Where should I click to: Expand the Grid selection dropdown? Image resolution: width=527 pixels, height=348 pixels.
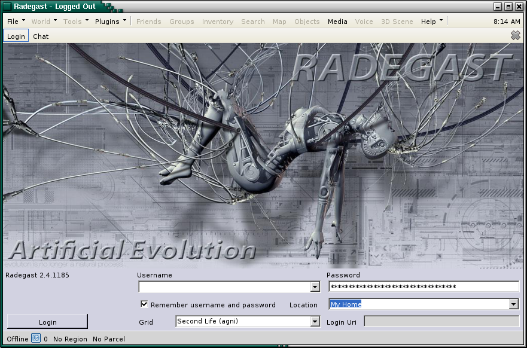click(315, 322)
